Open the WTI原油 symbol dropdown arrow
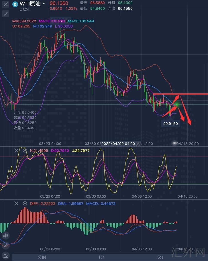Image resolution: width=208 pixels, height=261 pixels. tap(44, 3)
